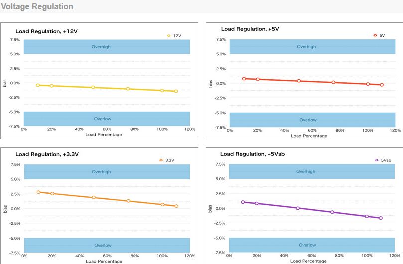Toggle the 12V series legend entry
The height and width of the screenshot is (264, 403).
click(174, 36)
